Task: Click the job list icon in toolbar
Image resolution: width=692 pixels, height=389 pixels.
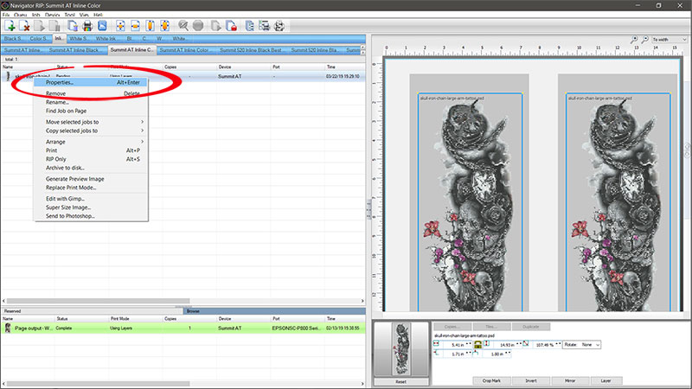Action: tap(250, 26)
